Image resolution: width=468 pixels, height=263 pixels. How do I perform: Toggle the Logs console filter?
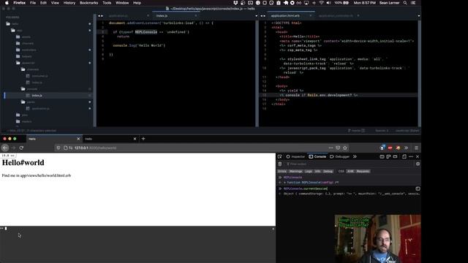point(309,172)
